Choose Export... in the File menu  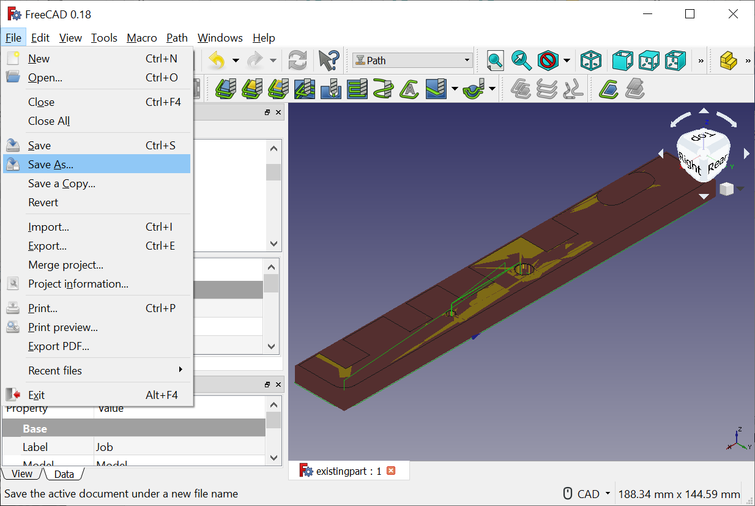[97, 246]
